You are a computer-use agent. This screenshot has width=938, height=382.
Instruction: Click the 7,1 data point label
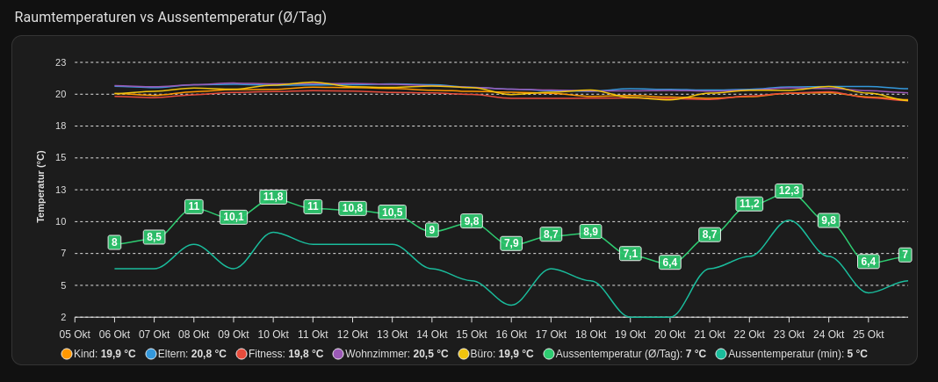tap(630, 254)
